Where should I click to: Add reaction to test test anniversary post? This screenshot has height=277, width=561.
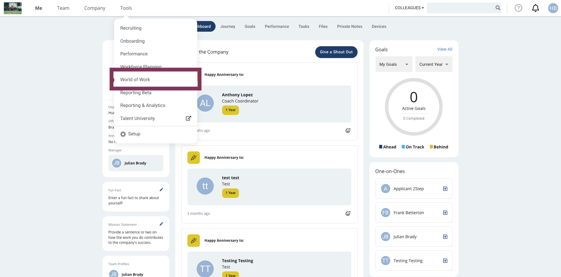pyautogui.click(x=348, y=214)
